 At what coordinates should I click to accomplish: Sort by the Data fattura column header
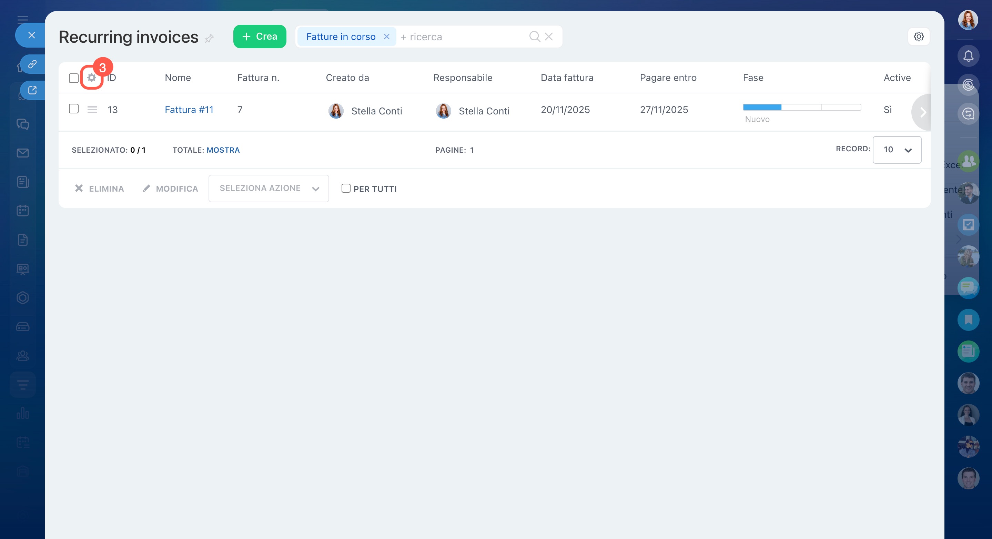pos(567,78)
